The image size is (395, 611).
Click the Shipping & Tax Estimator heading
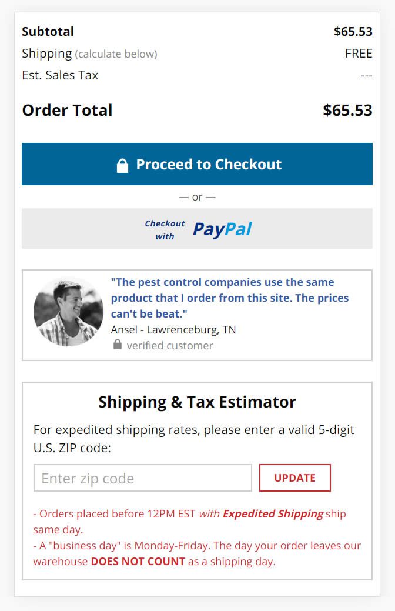[197, 402]
